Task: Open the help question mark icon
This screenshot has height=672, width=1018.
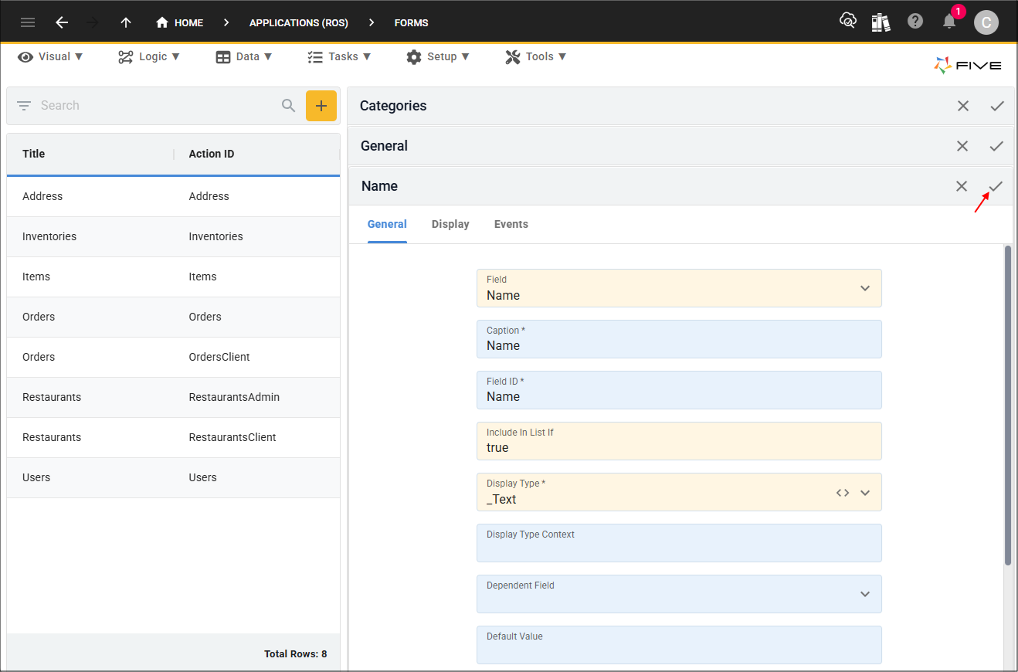Action: (x=915, y=22)
